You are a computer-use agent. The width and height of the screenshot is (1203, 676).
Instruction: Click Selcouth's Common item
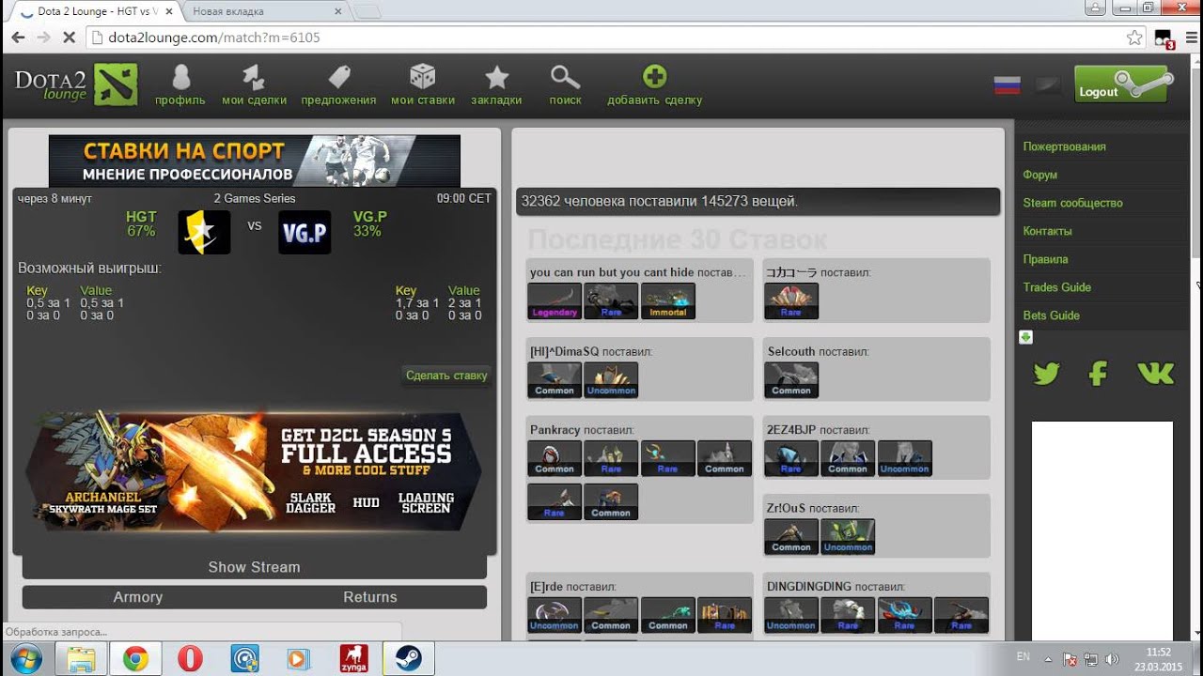[x=791, y=380]
